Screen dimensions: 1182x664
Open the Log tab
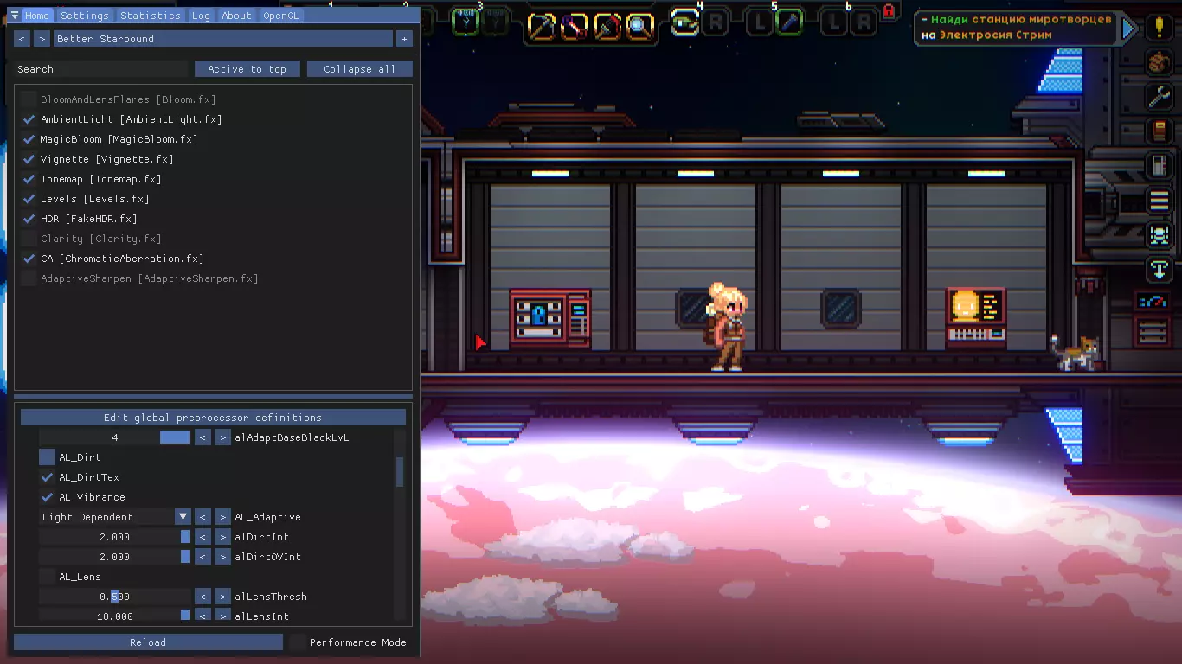point(201,16)
